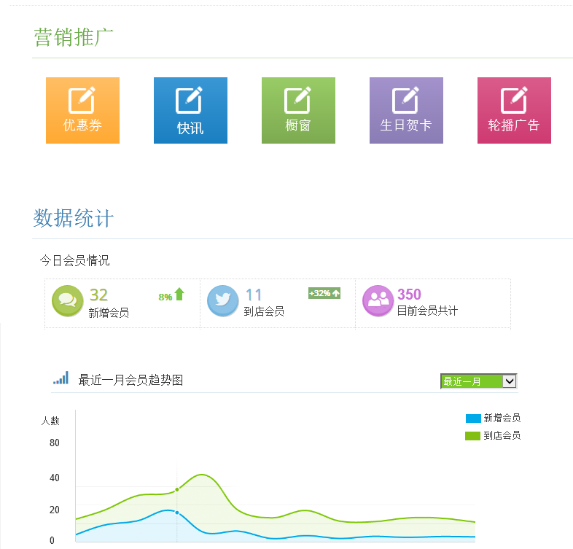Click the 目前会员共计 label

tap(427, 311)
